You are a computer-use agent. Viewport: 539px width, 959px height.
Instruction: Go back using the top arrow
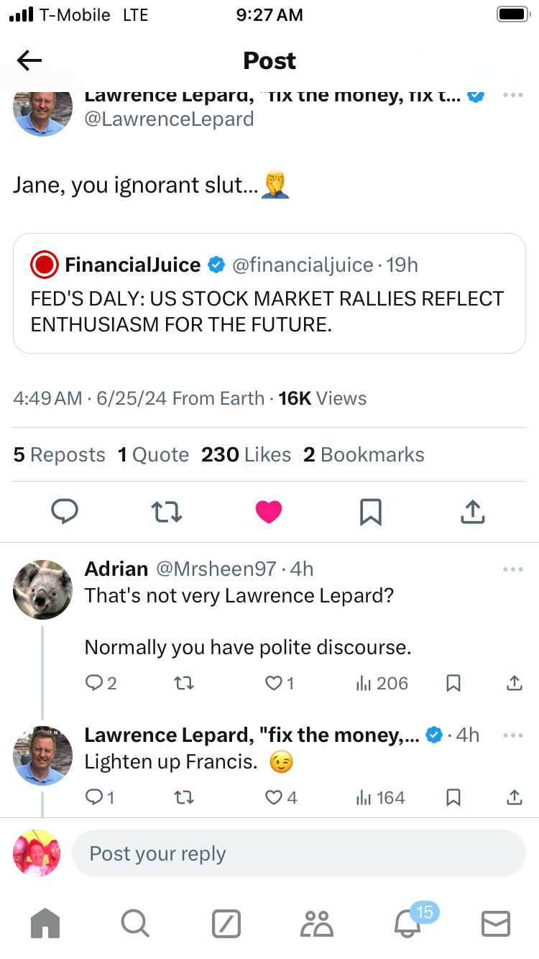[29, 61]
